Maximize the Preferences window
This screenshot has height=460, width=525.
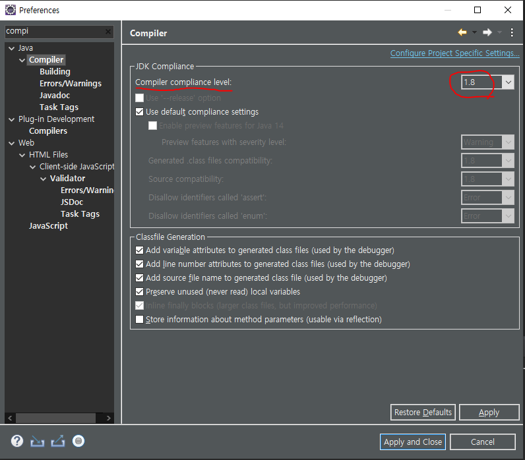pos(478,10)
